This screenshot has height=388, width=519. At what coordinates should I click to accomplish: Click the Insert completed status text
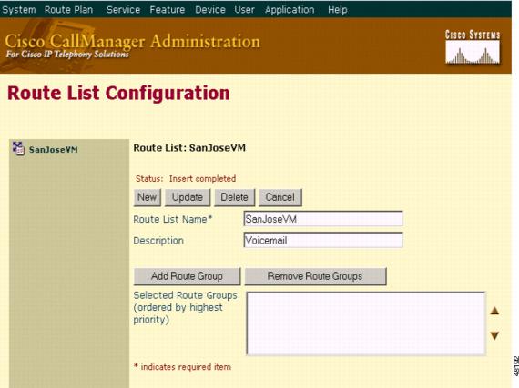tap(202, 179)
